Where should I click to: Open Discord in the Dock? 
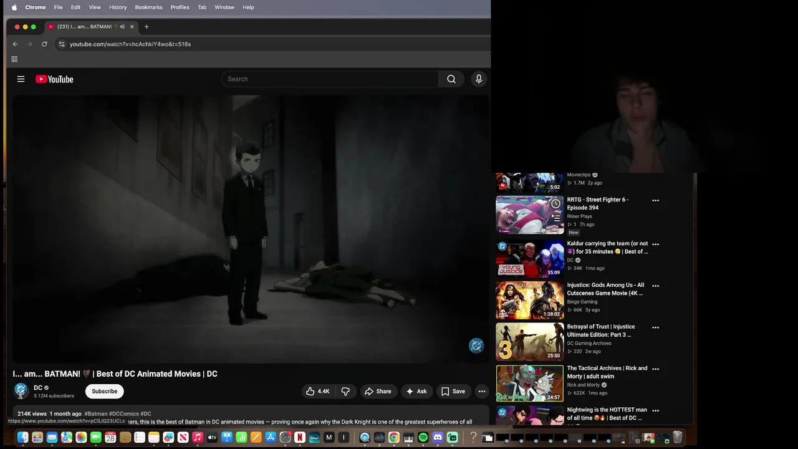coord(438,438)
